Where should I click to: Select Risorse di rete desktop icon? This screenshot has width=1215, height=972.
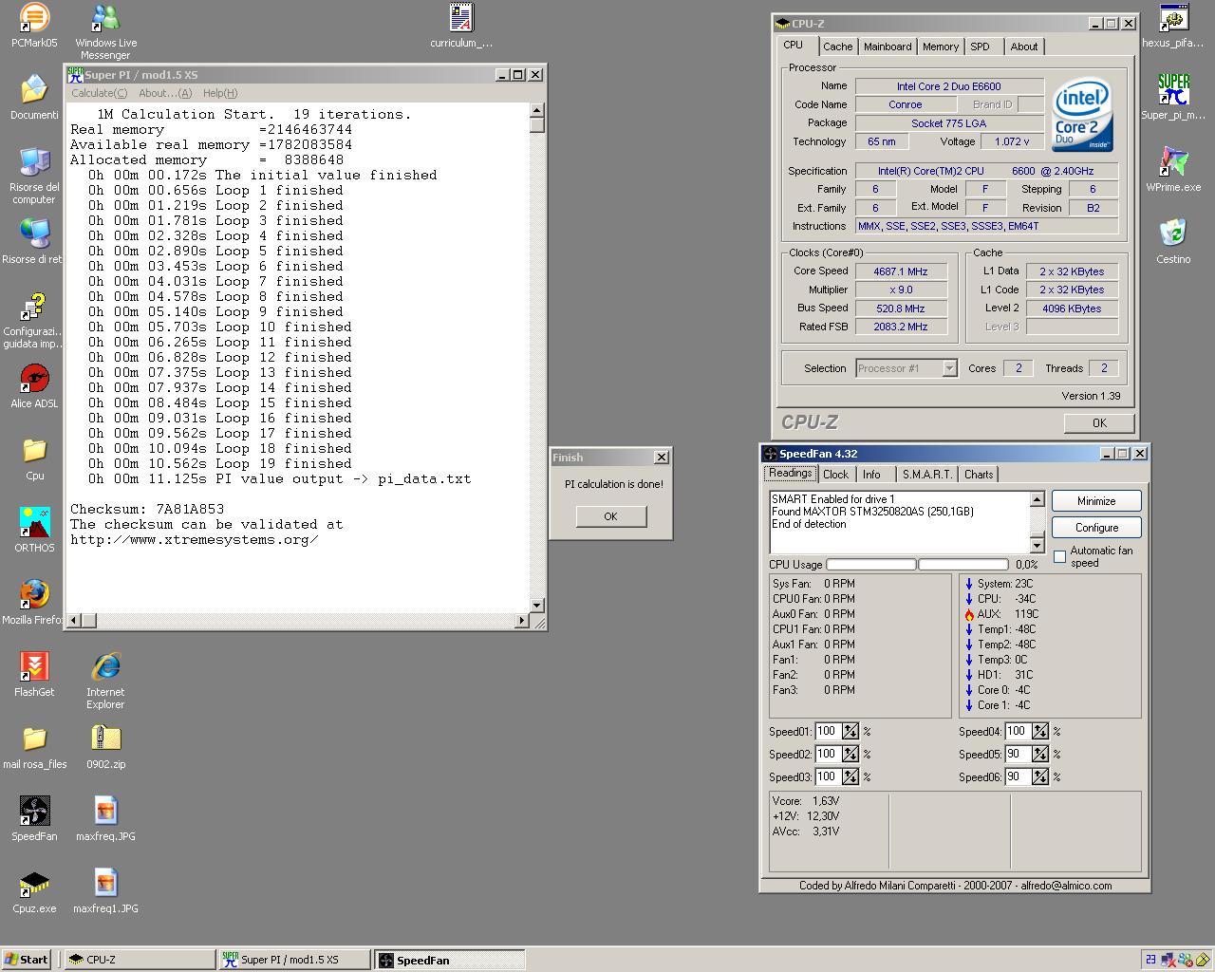click(34, 241)
